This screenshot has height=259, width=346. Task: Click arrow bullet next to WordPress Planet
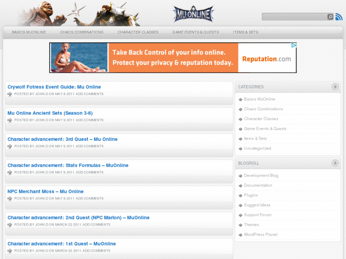point(240,235)
